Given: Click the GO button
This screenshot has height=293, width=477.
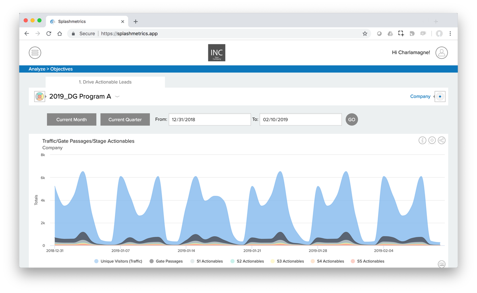Looking at the screenshot, I should (352, 120).
